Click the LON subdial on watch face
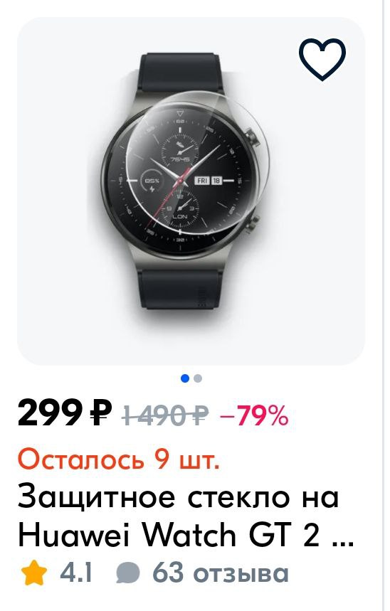The width and height of the screenshot is (390, 611). 180,209
